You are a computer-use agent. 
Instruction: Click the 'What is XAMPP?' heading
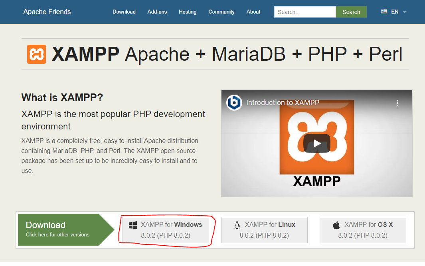(x=62, y=97)
